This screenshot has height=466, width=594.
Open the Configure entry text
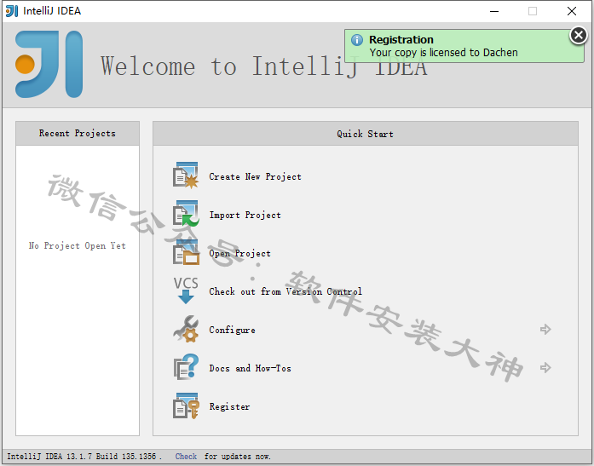click(x=232, y=330)
